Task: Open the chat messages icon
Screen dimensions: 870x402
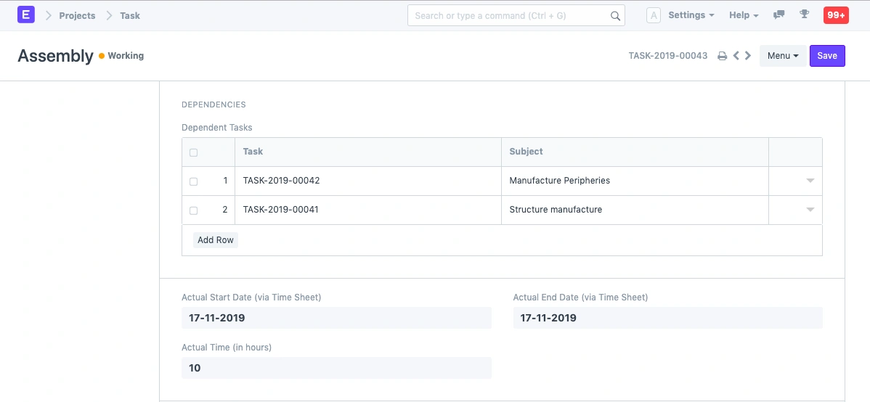Action: [779, 15]
